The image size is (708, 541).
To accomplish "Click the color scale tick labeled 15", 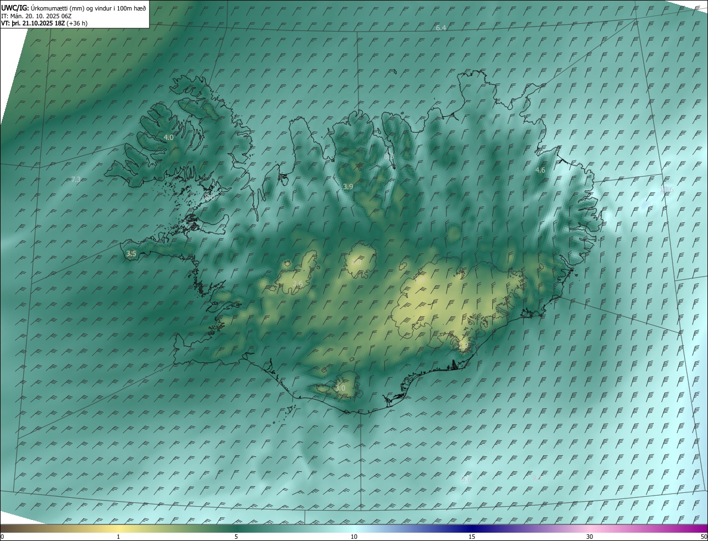I will click(472, 537).
